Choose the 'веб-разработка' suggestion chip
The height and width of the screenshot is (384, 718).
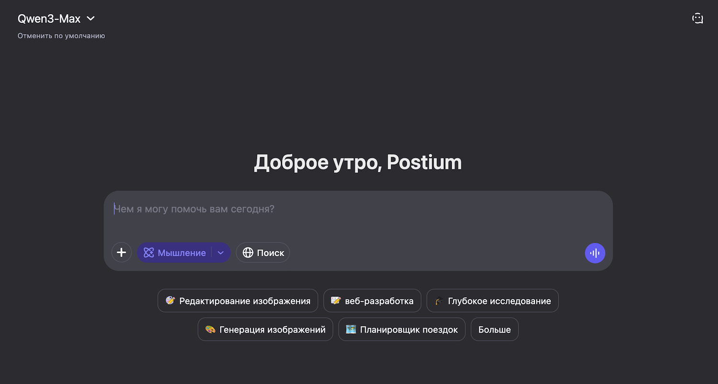(x=372, y=301)
